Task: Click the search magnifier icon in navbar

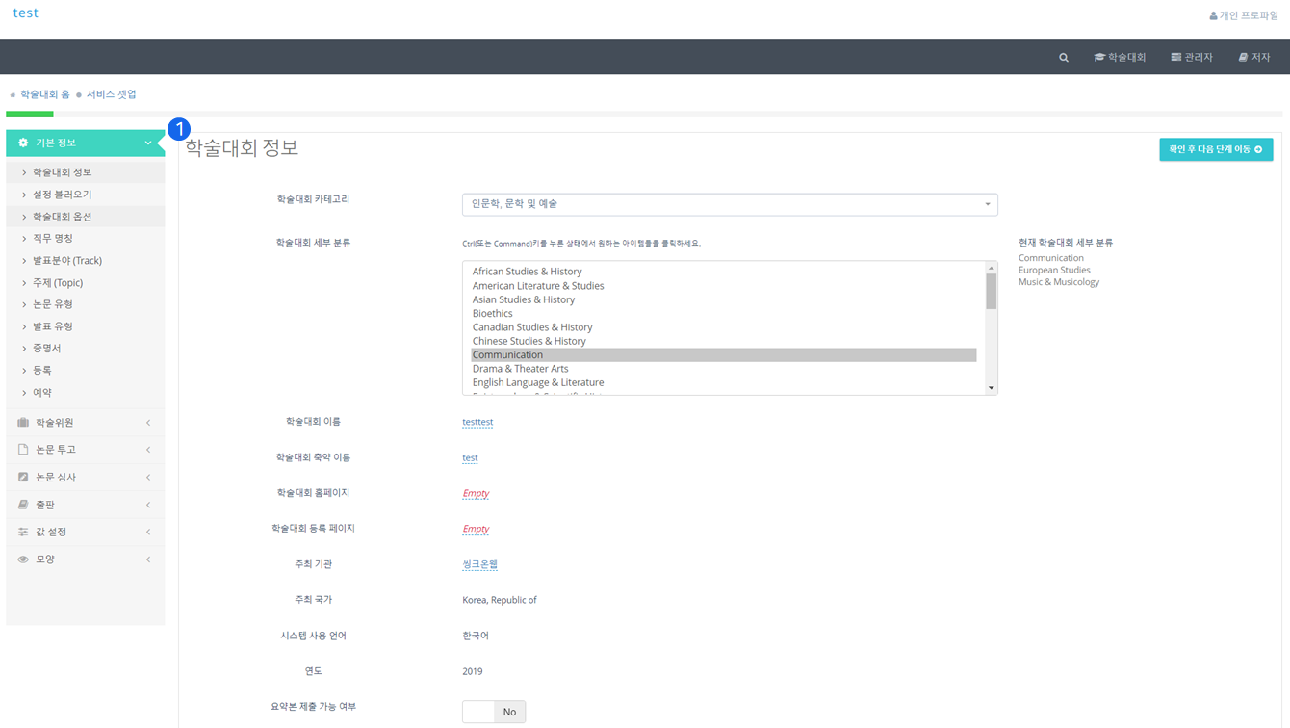Action: tap(1064, 58)
